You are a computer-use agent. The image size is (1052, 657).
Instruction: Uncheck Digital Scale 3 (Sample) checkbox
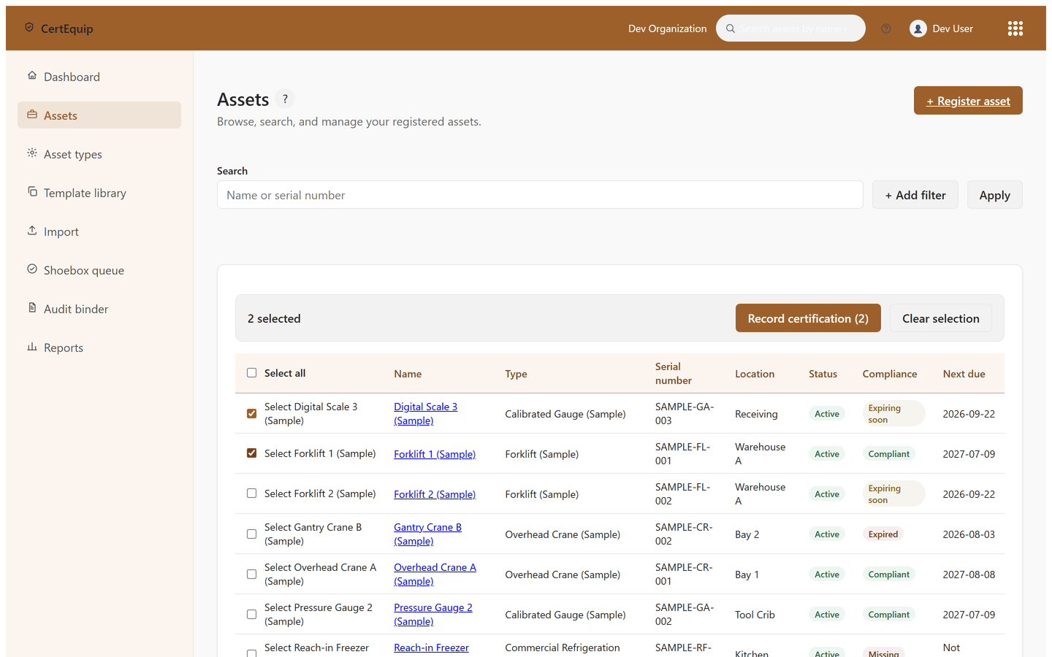click(251, 413)
